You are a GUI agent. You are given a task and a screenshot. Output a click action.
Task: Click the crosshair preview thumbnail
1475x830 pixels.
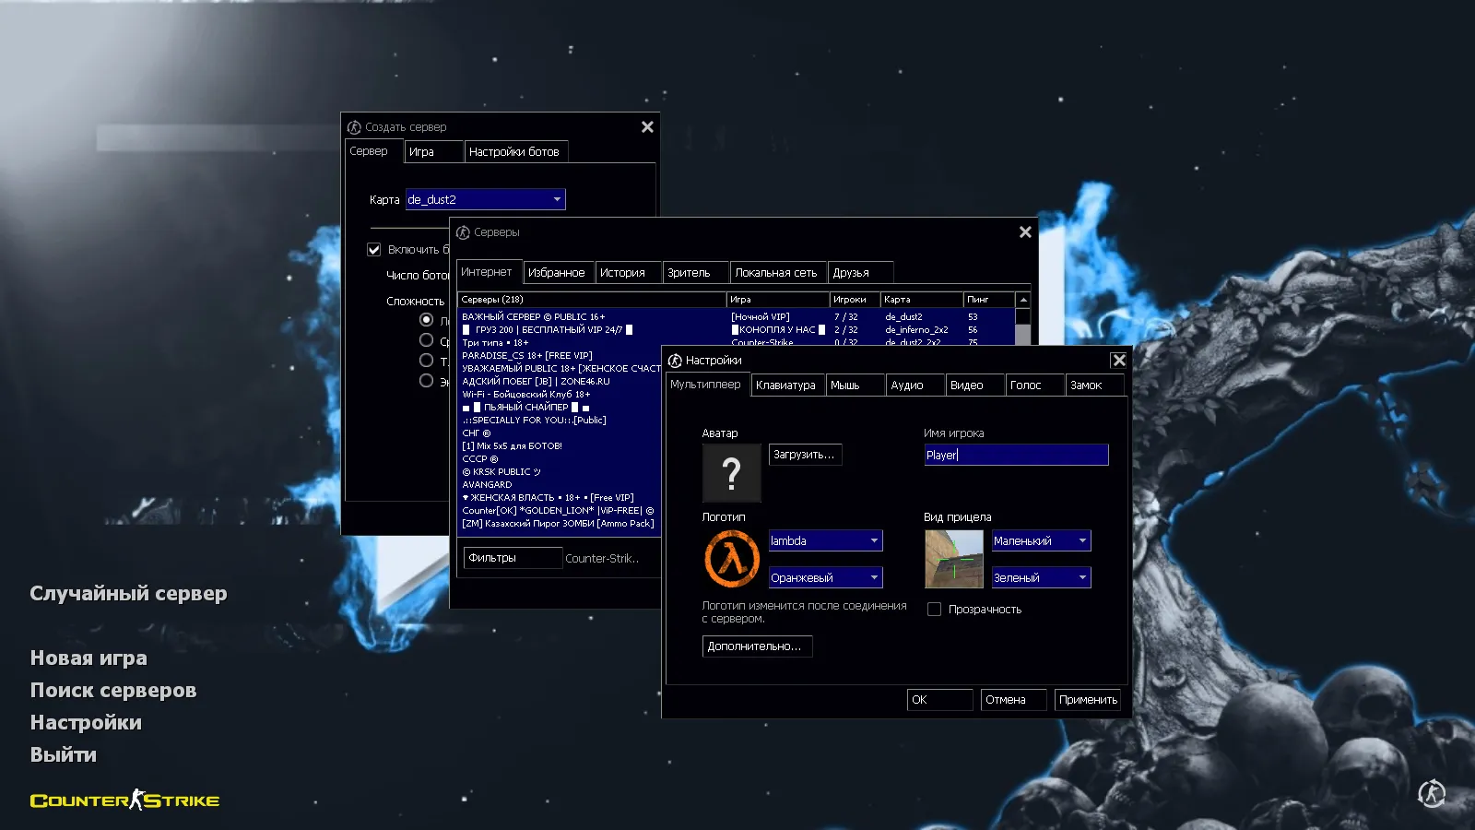953,559
